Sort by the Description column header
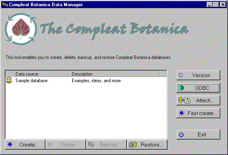Viewport: 228px width, 155px height. [114, 74]
